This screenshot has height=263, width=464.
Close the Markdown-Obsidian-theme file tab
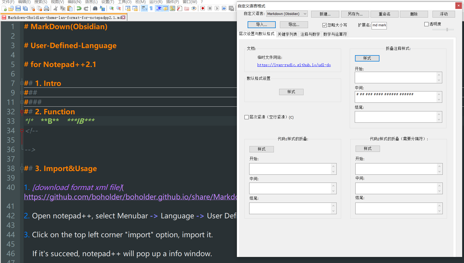click(x=123, y=17)
